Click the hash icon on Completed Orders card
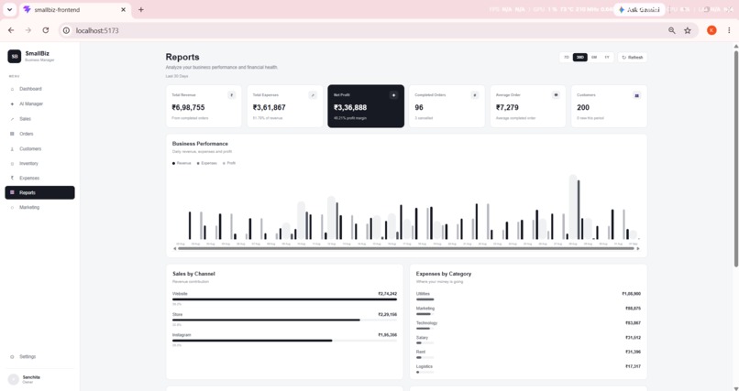739x391 pixels. pos(475,95)
